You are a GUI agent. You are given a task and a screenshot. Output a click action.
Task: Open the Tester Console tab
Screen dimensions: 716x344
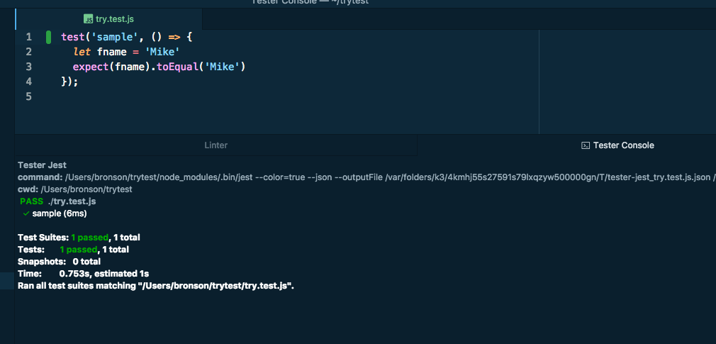617,145
